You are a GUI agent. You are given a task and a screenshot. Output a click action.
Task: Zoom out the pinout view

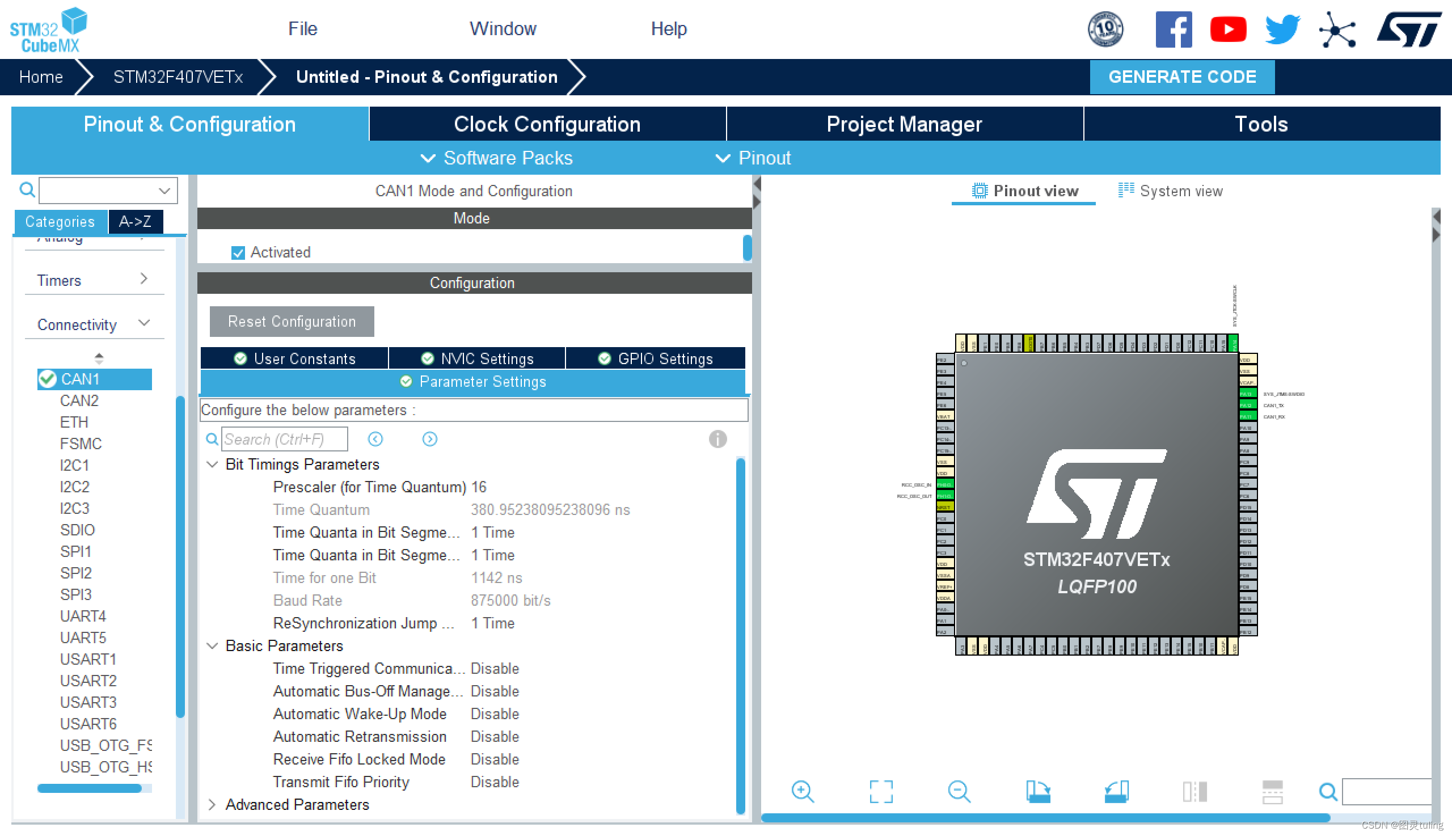(x=959, y=792)
